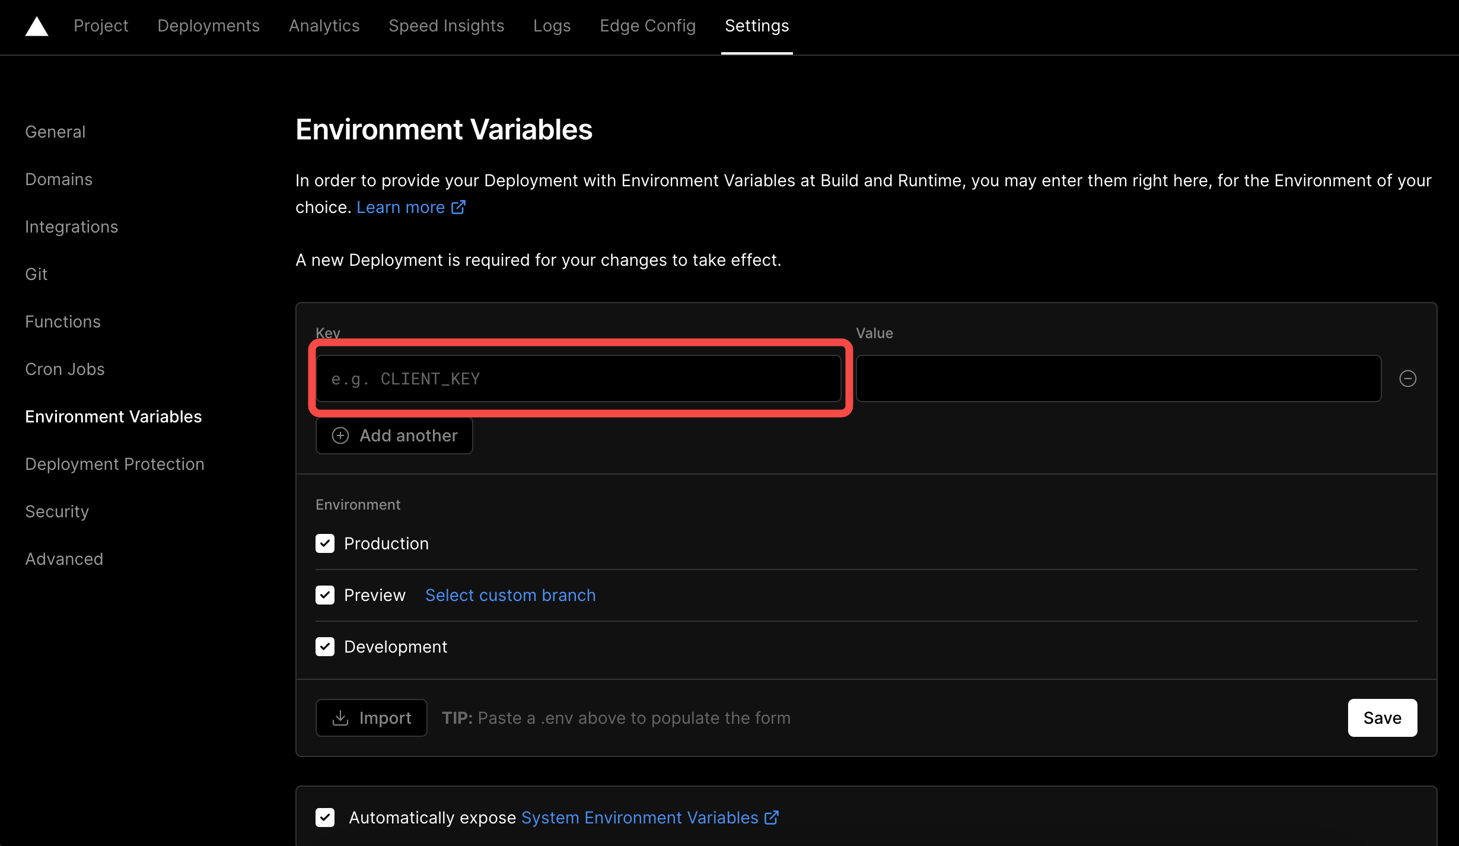Viewport: 1459px width, 846px height.
Task: Open Select custom branch option
Action: [x=510, y=595]
